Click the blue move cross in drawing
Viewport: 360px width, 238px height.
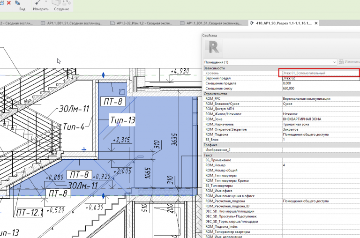tap(84, 149)
